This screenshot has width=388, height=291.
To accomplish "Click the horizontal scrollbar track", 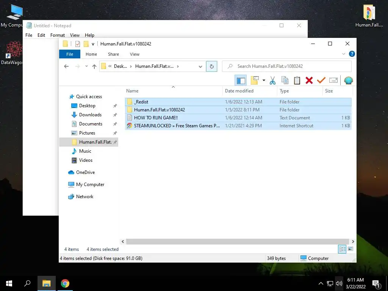I will 238,241.
